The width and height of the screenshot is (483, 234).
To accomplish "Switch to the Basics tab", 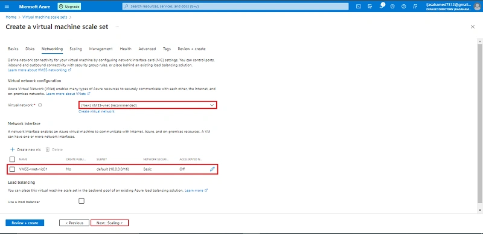I will [13, 49].
